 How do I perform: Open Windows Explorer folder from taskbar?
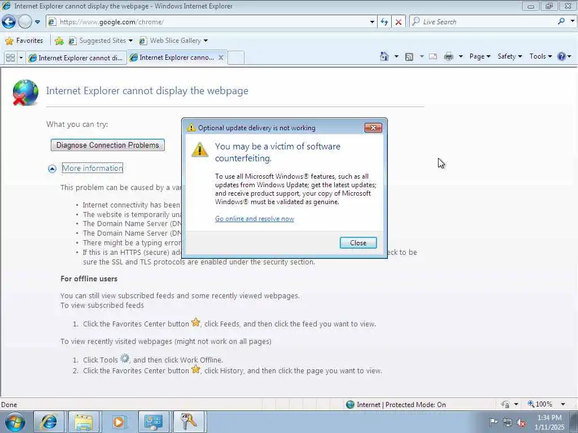[84, 422]
